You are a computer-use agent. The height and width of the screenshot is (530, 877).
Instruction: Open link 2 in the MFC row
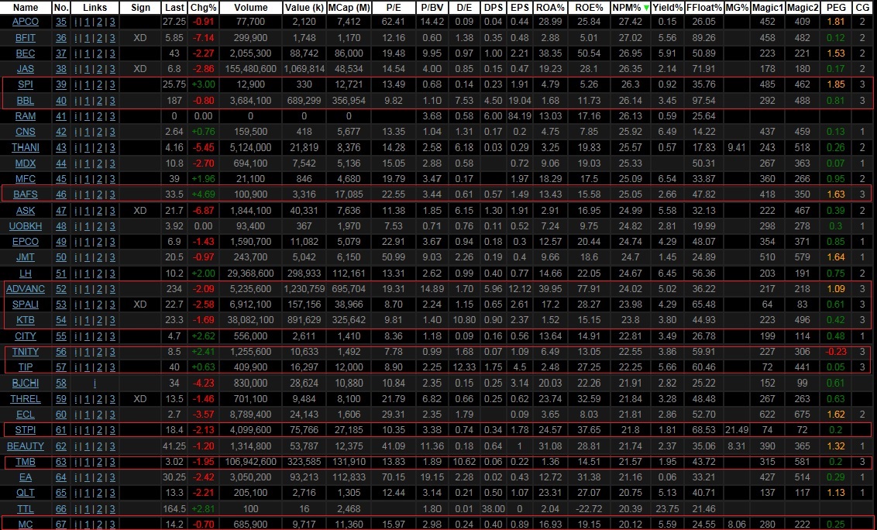(100, 179)
